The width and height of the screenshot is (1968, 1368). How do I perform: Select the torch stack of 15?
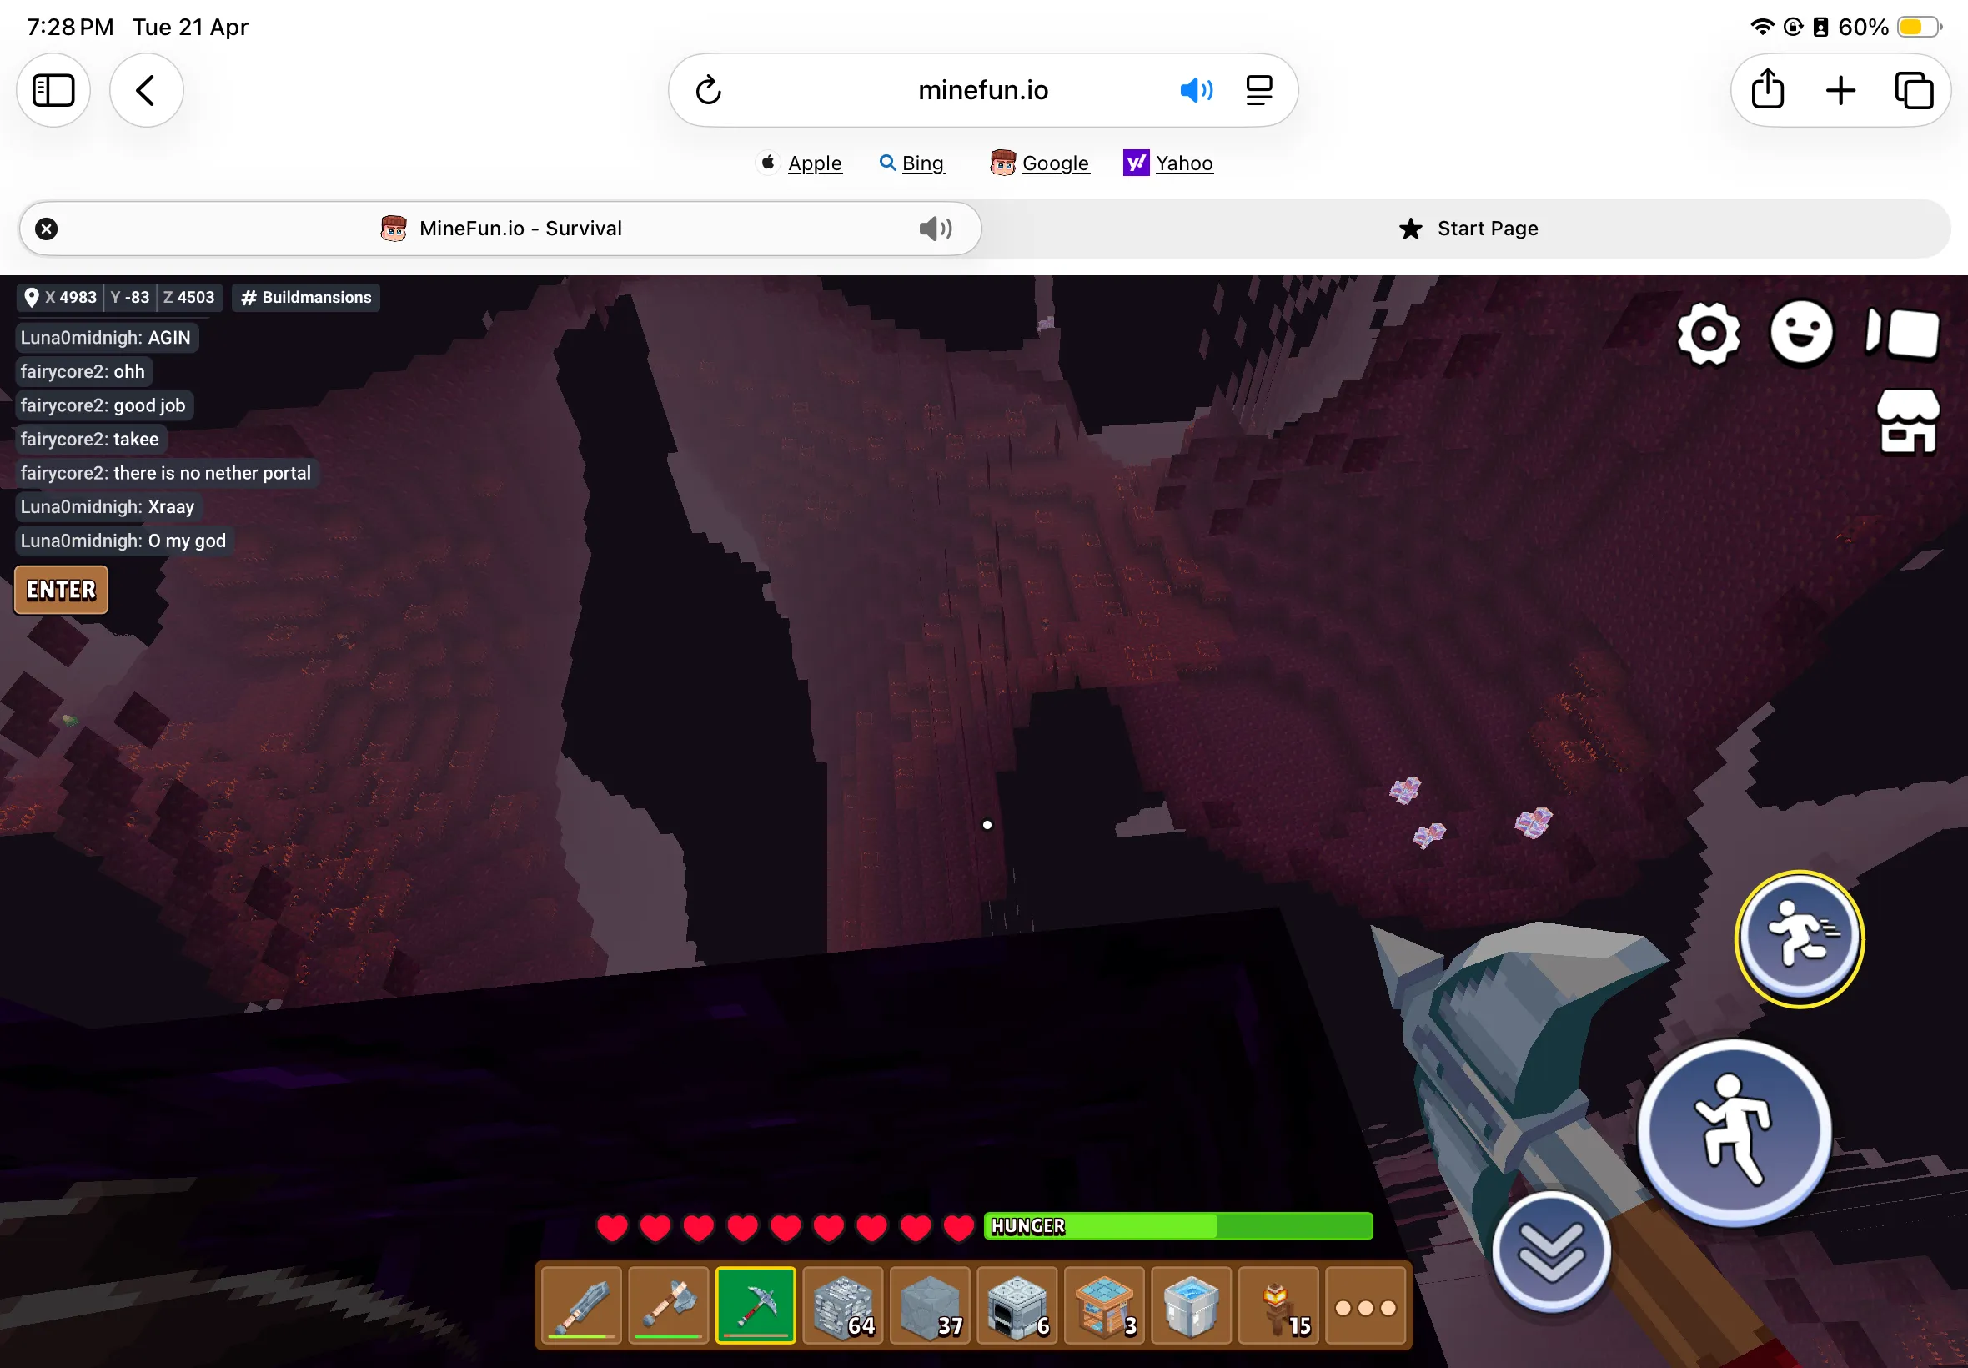point(1279,1305)
